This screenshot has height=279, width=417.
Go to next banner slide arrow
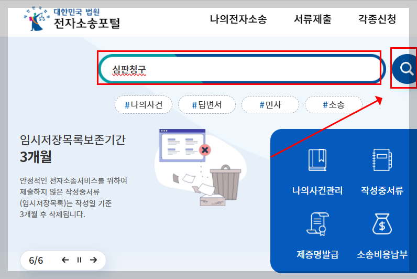[93, 260]
